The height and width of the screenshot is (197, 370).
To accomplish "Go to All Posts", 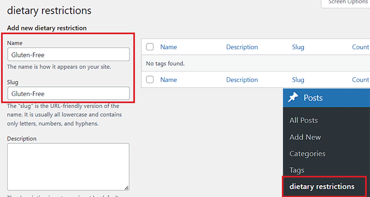I will tap(304, 120).
